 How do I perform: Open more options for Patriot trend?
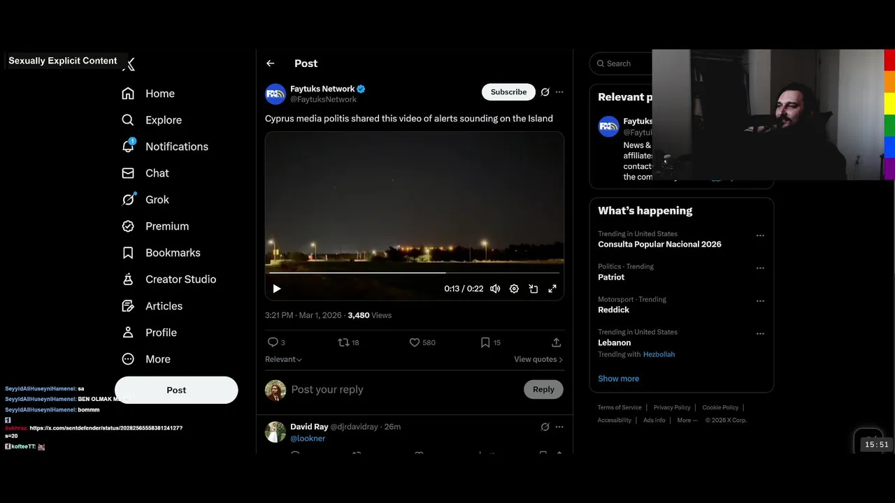(x=760, y=268)
